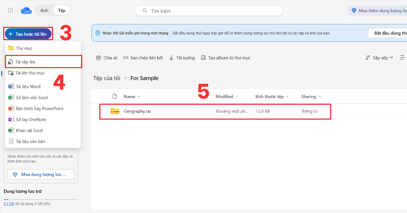Select the Tạo album từ thư mục icon
The image size is (407, 213).
pyautogui.click(x=203, y=57)
